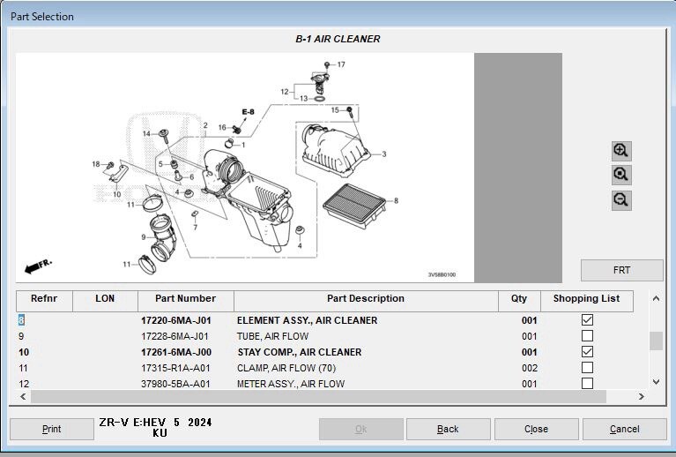The width and height of the screenshot is (676, 457).
Task: Click the greyed-out Ok button
Action: click(x=360, y=429)
